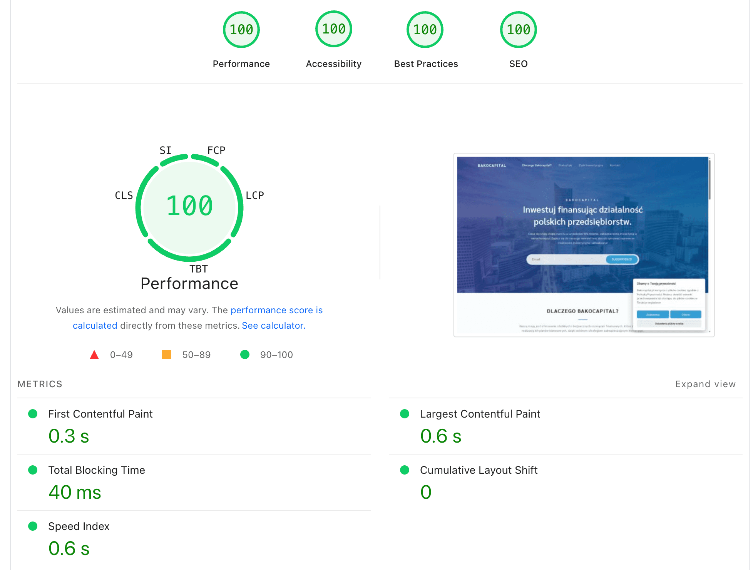753x570 pixels.
Task: Click the green dot beside Largest Contentful Paint
Action: point(405,414)
